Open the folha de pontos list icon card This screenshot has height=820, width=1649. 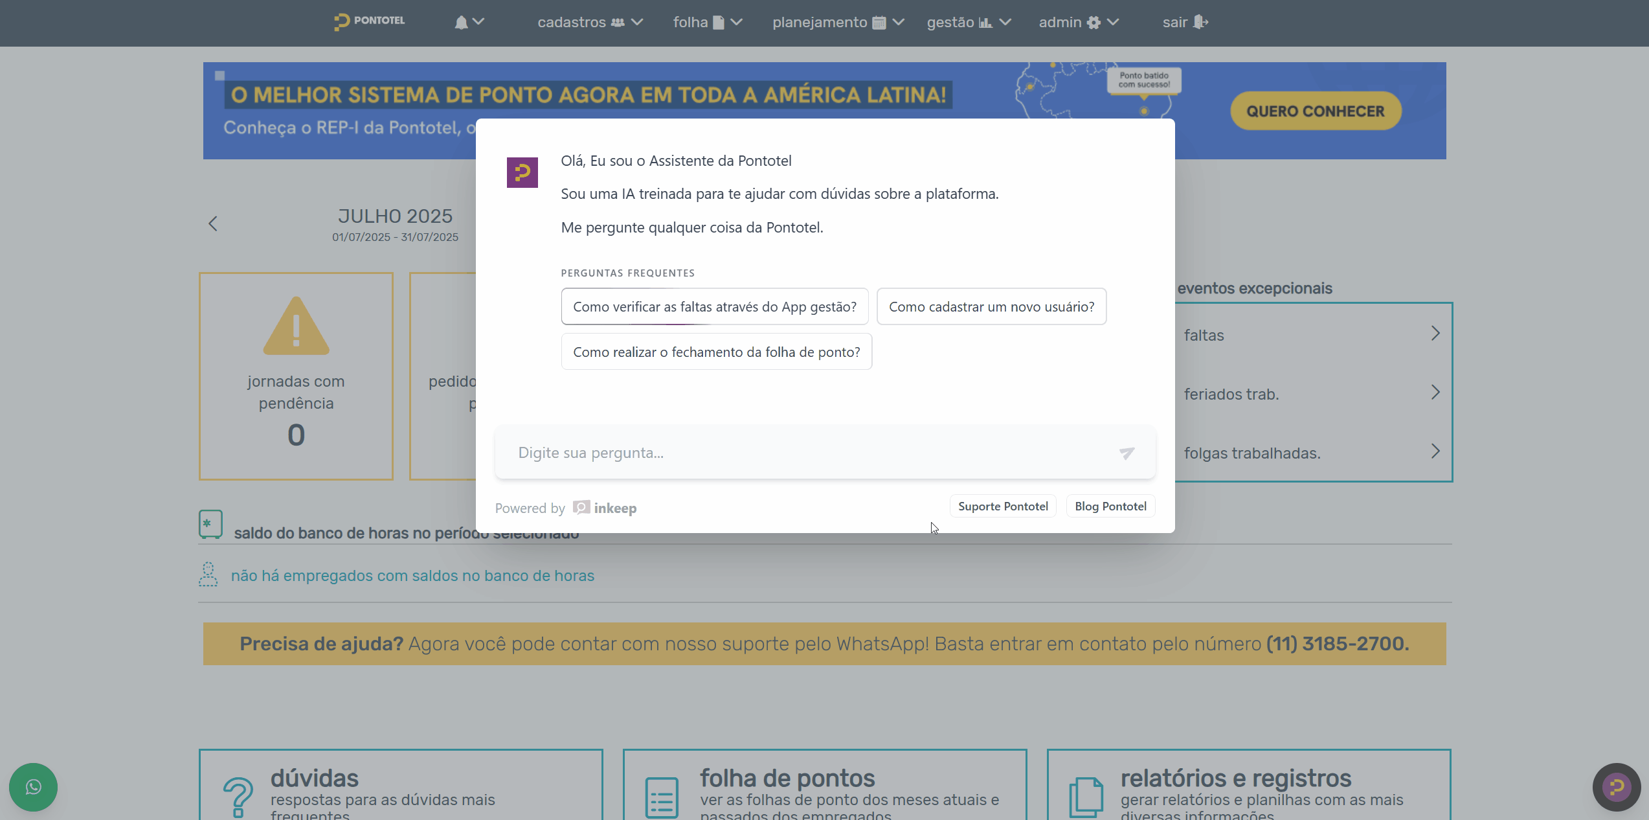(662, 797)
